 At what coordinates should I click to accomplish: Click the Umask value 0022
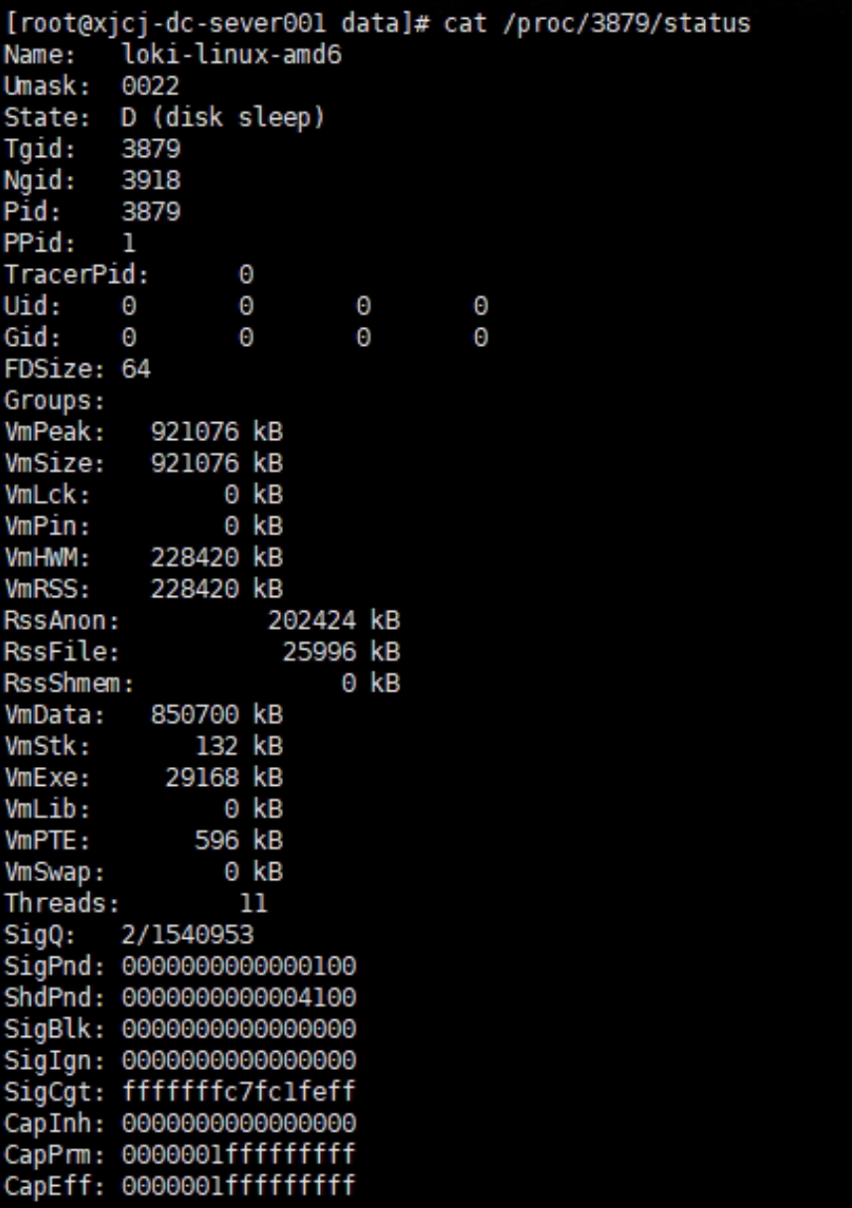(x=151, y=86)
